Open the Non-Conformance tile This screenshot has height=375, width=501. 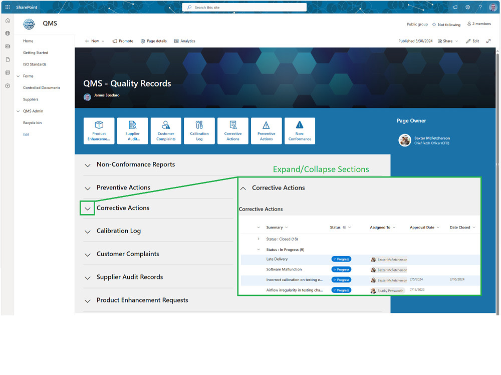[300, 130]
